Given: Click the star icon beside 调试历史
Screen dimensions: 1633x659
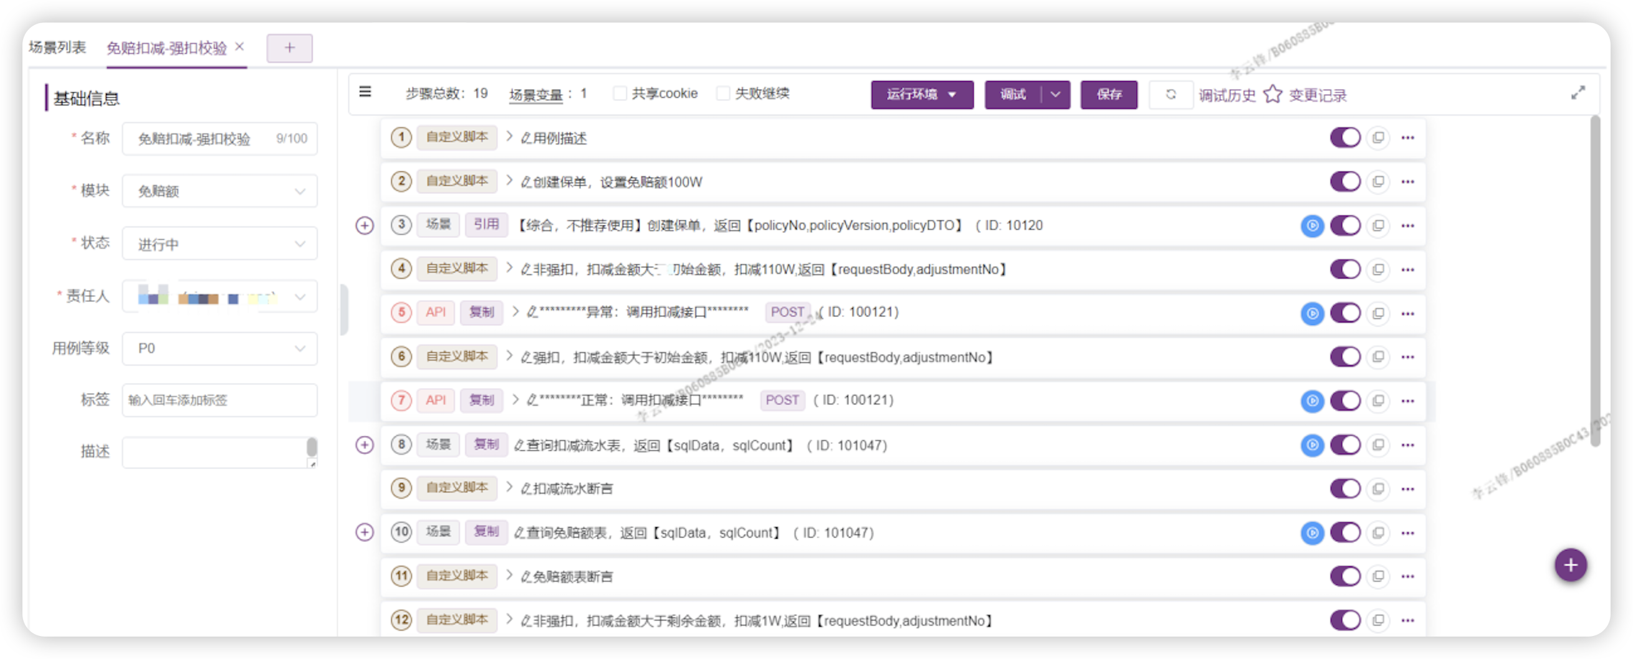Looking at the screenshot, I should [x=1272, y=95].
